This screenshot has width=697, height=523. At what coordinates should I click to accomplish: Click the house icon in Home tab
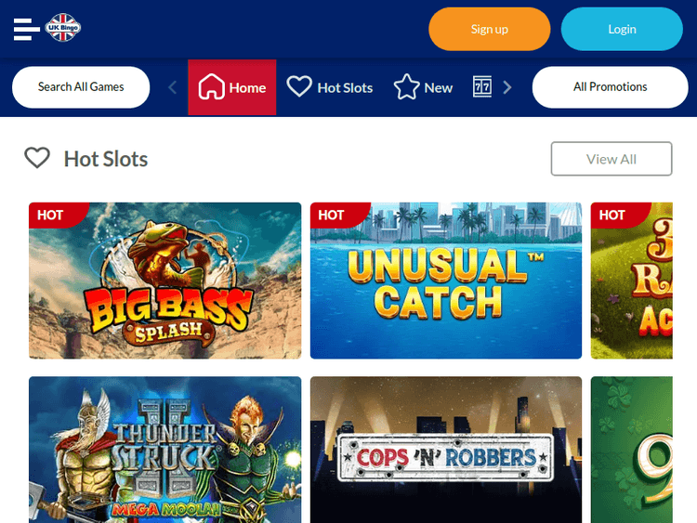pyautogui.click(x=211, y=86)
